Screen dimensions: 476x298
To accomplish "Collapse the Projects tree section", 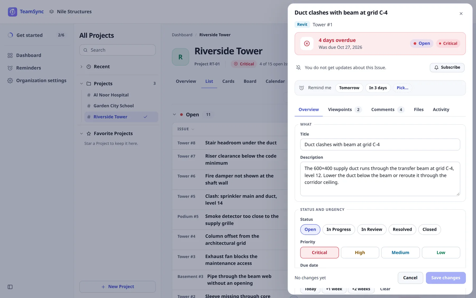I will [x=81, y=83].
